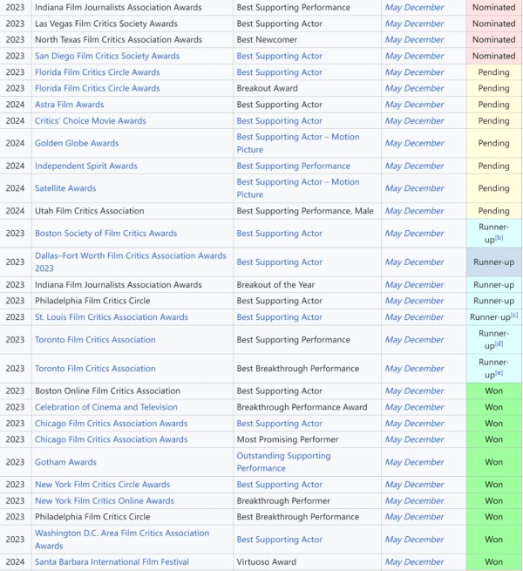Click Pending cell in Golden Globe row

pos(494,143)
